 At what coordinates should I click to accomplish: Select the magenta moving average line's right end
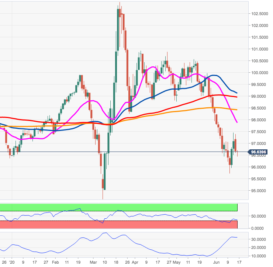pos(236,122)
